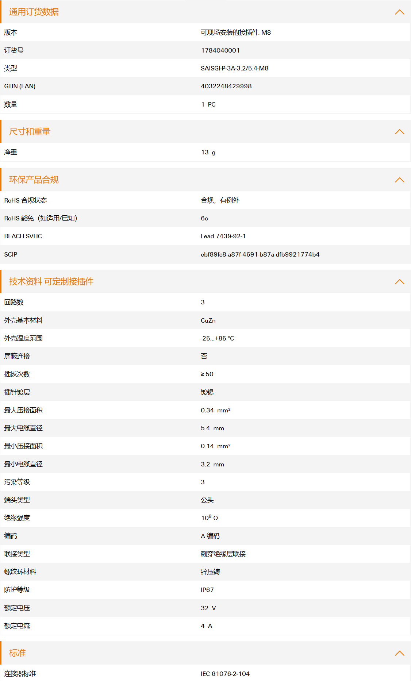Click the 防护等级 label
The width and height of the screenshot is (411, 681).
point(17,590)
